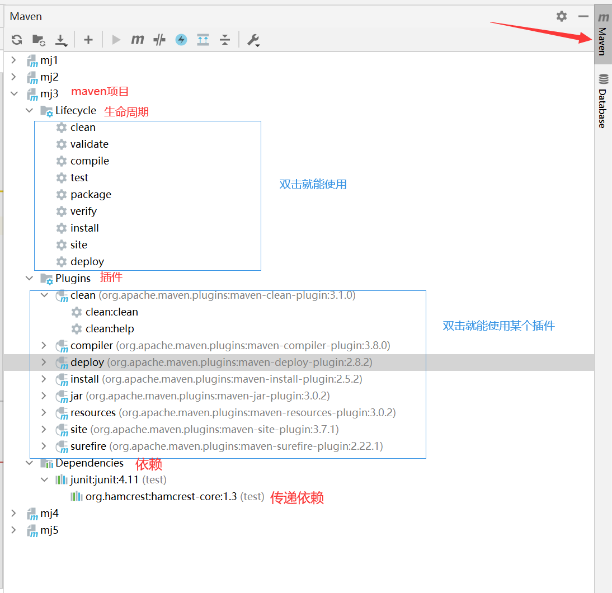Expand mj2 project node
Image resolution: width=612 pixels, height=593 pixels.
[13, 77]
